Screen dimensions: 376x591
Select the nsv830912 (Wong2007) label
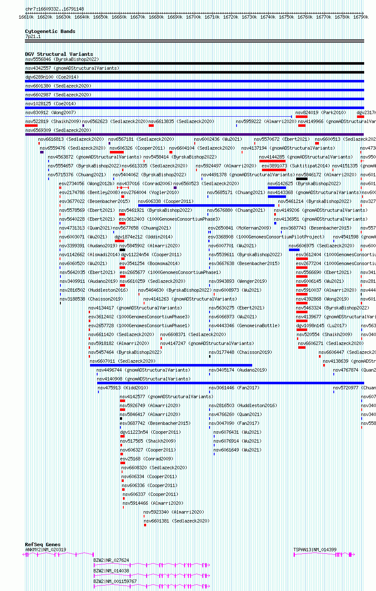click(x=51, y=113)
